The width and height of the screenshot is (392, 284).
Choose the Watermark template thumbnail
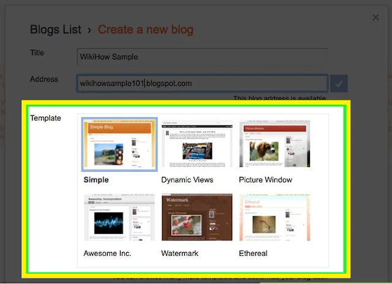[x=197, y=217]
